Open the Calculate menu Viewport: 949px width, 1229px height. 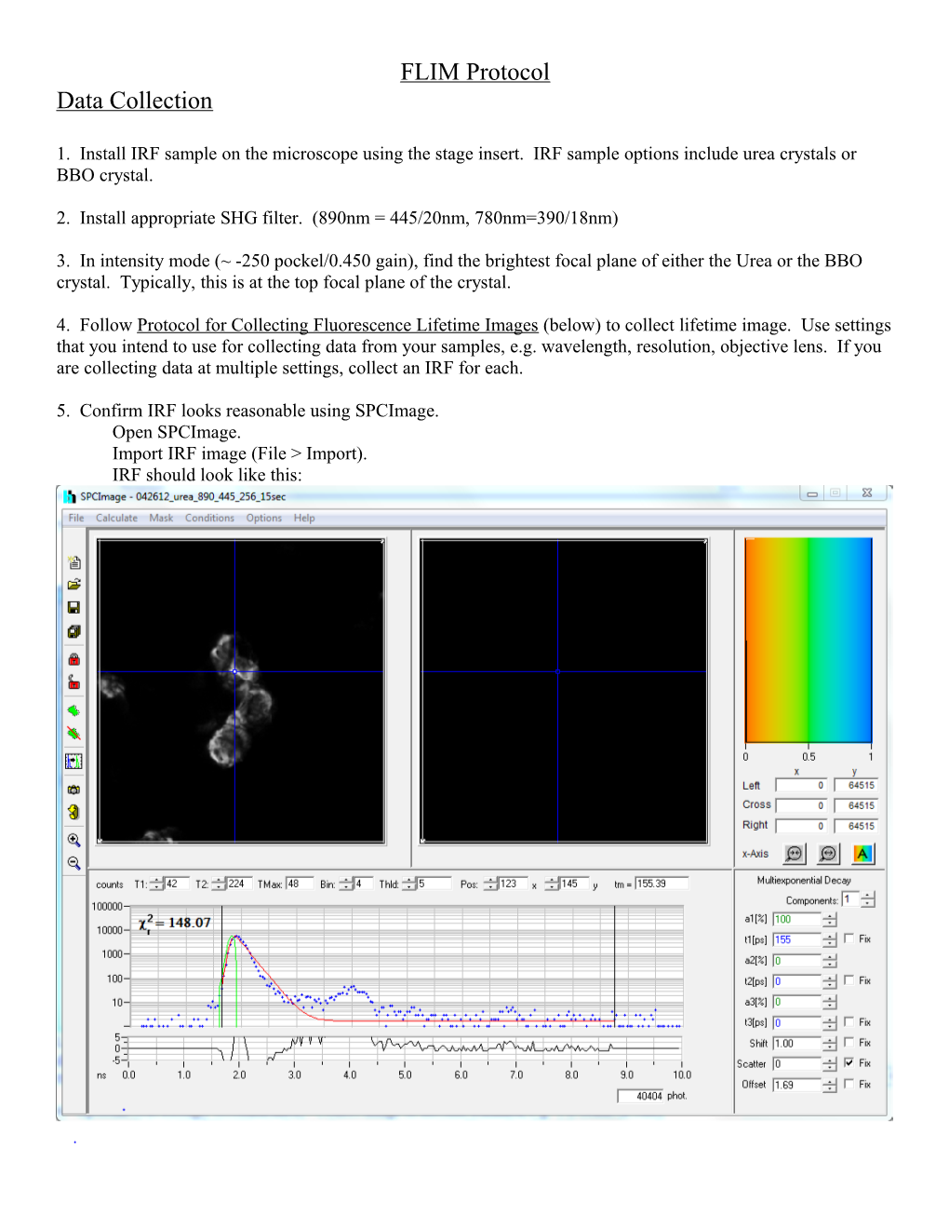(116, 519)
